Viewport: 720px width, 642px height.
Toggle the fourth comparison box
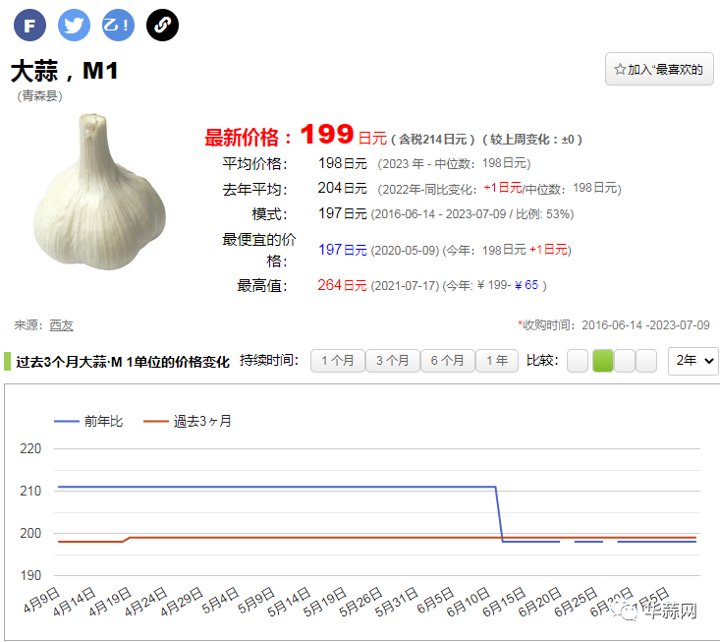pos(646,361)
